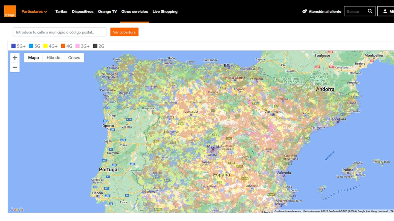This screenshot has height=221, width=394.
Task: Click the Toulouse label on the map
Action: coord(322,55)
